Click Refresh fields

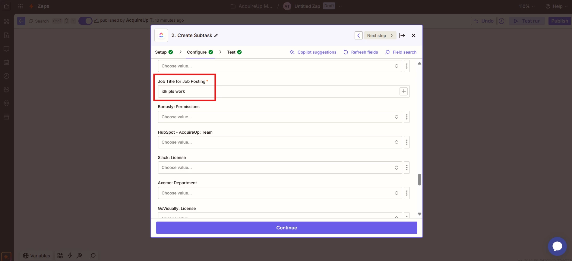pos(361,52)
